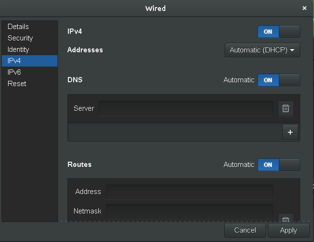Delete the route entry with trash icon
Screen dimensions: 314x242
285,219
